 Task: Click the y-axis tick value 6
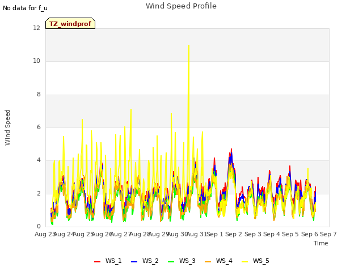(x=39, y=127)
